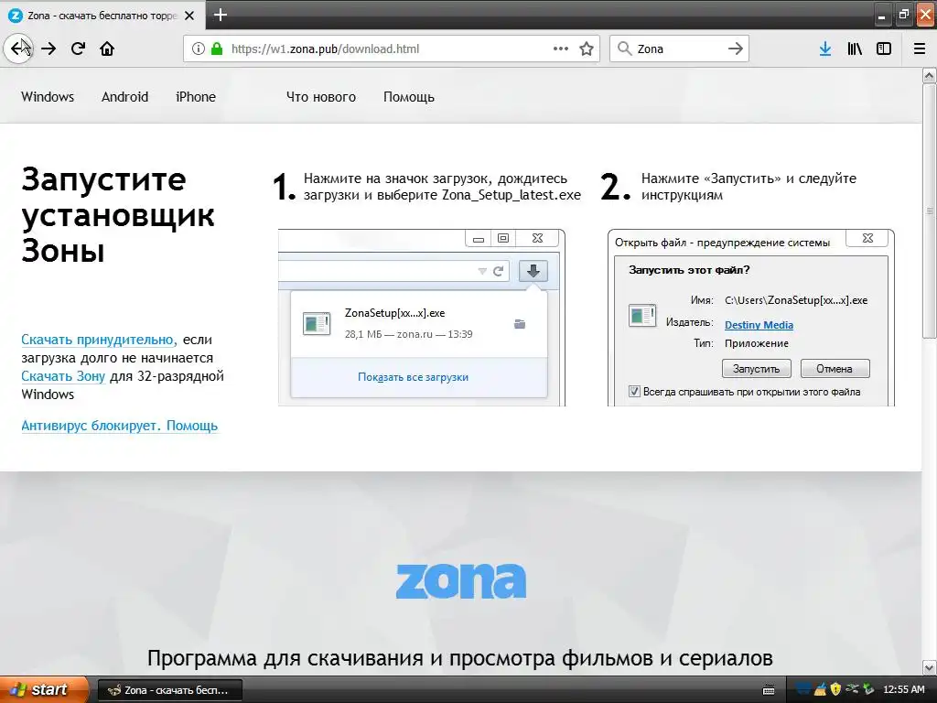Click the download instructions screenshot
The height and width of the screenshot is (703, 937).
422,318
